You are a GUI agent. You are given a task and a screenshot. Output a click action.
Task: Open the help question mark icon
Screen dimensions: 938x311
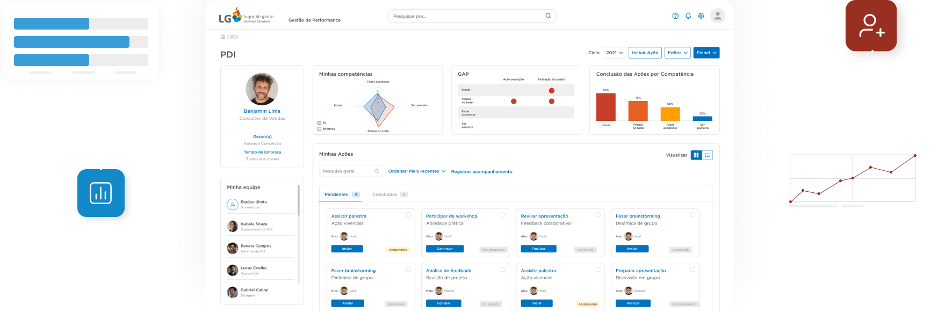point(675,16)
